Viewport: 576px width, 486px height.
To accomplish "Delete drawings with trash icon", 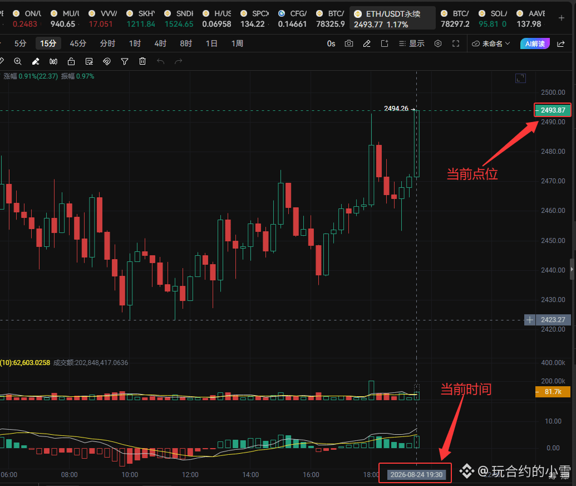I will 142,61.
